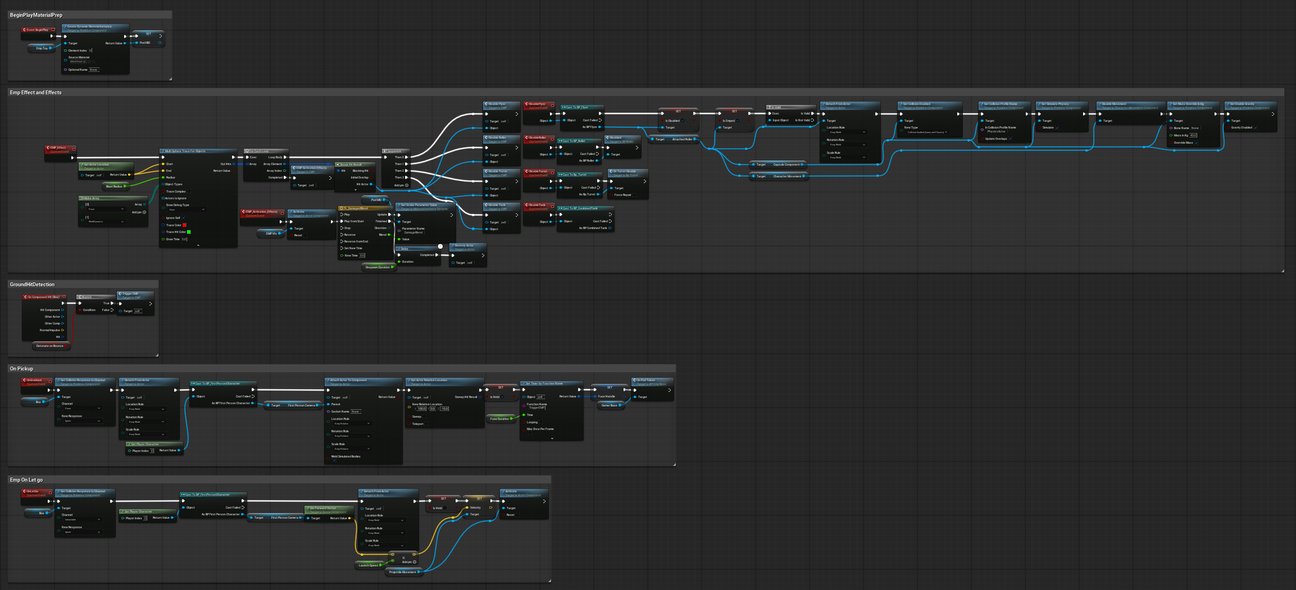Click the Branch node icon
1296x590 pixels.
pos(80,297)
